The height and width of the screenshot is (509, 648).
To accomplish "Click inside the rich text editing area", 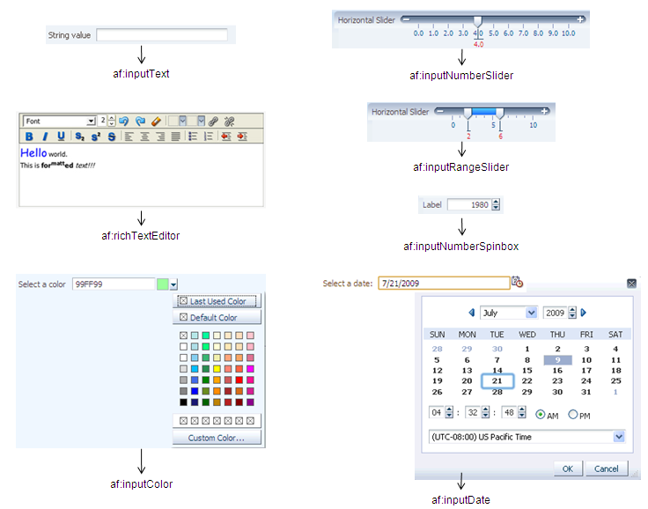I will (x=141, y=175).
